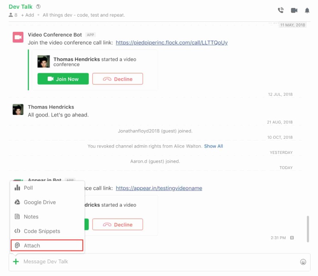Open notification bell settings

pos(307,10)
